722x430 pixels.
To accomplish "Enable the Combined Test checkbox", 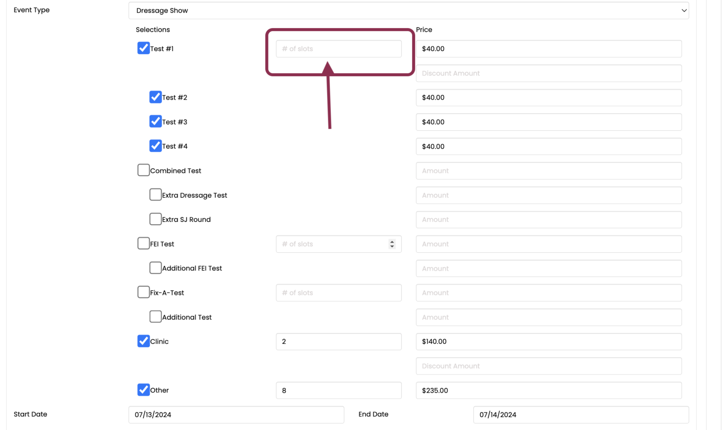I will (x=143, y=170).
